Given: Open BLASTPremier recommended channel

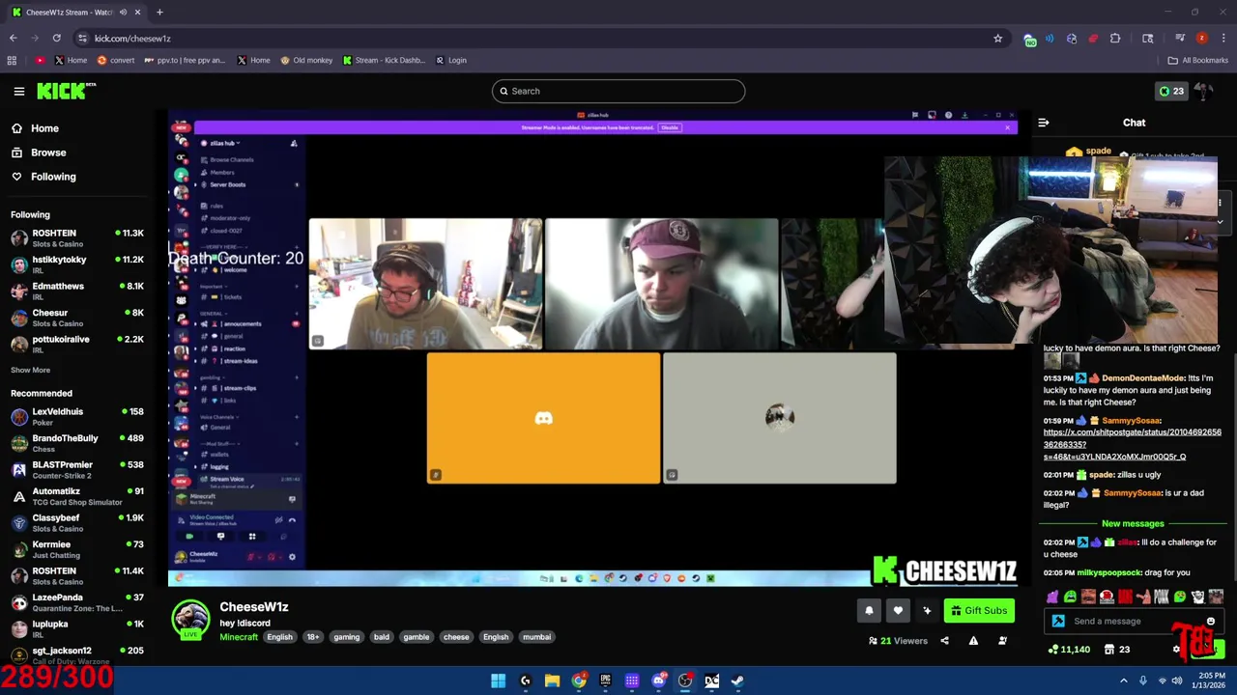Looking at the screenshot, I should pos(77,469).
